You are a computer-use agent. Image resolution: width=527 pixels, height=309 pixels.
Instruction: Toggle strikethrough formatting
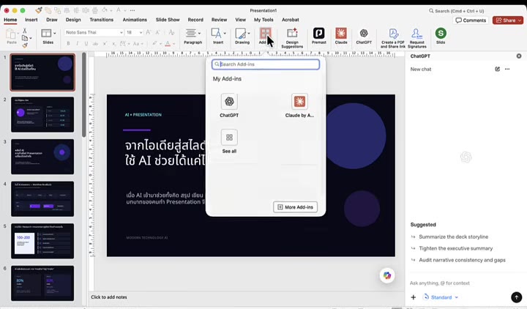tap(95, 44)
